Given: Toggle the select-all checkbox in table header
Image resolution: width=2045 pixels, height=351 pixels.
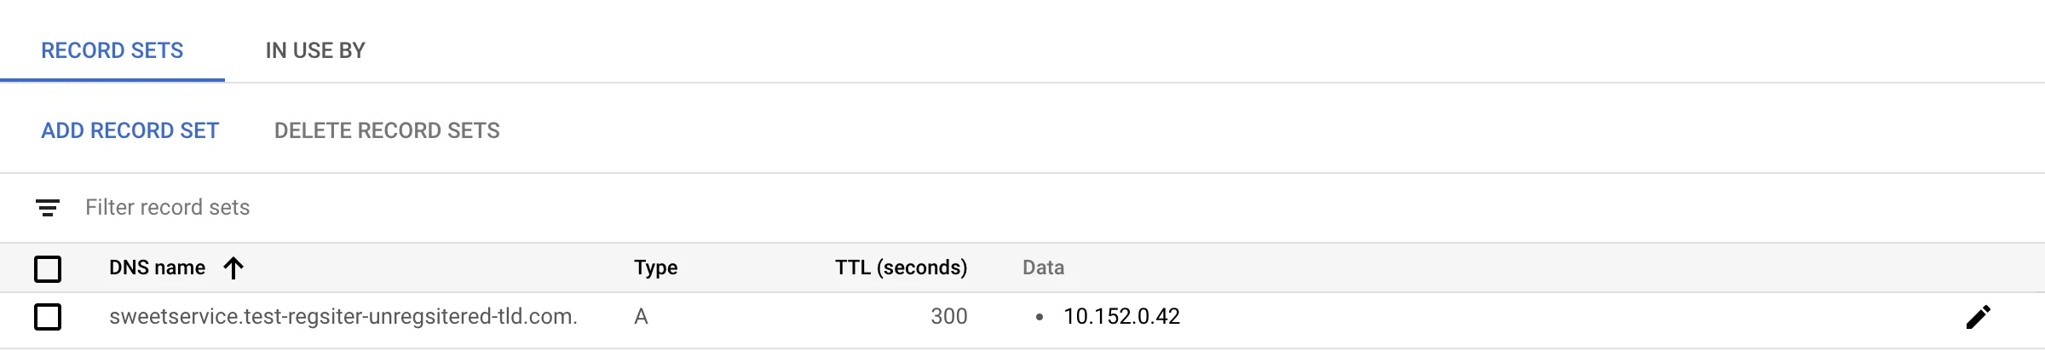Looking at the screenshot, I should 48,269.
